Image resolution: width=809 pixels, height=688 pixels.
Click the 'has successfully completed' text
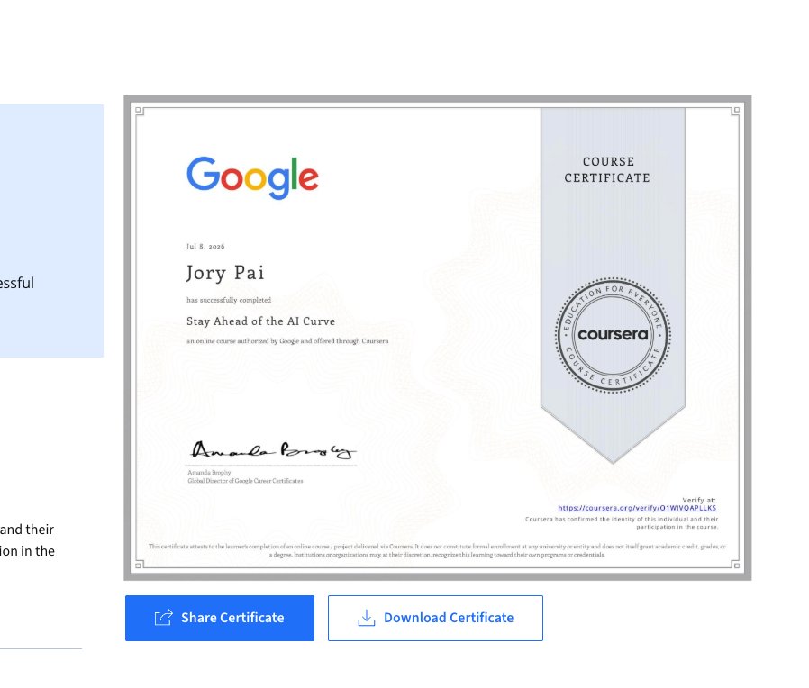point(229,300)
